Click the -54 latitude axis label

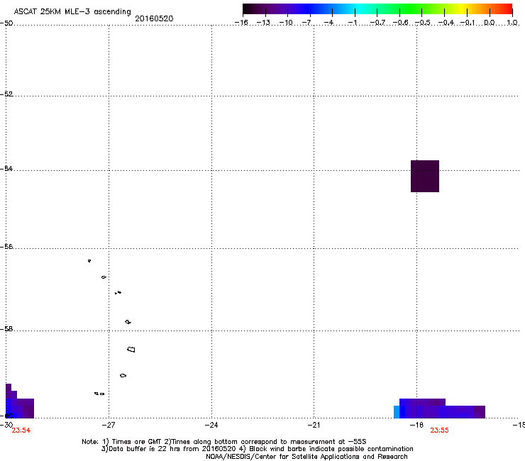[x=6, y=168]
